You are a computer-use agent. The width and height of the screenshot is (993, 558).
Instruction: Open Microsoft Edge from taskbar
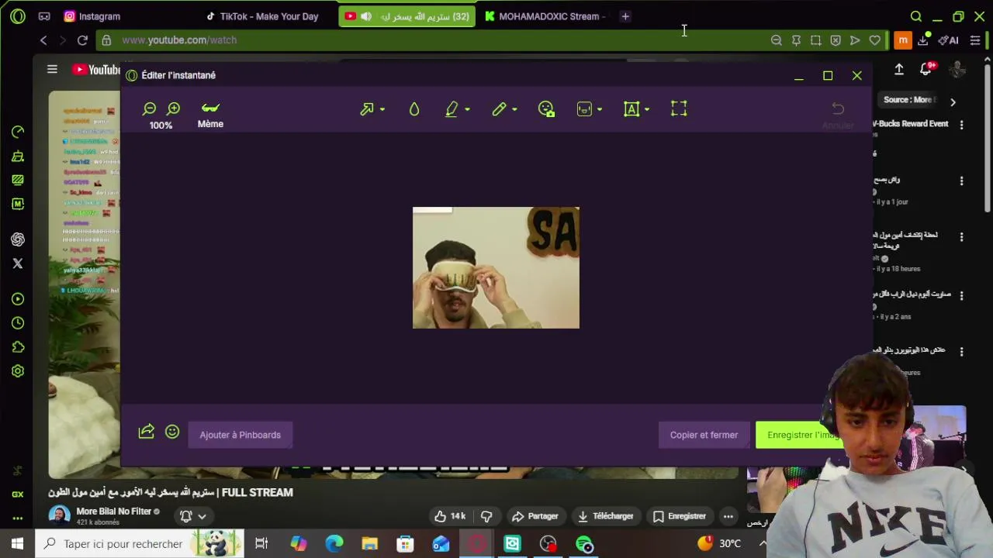(x=334, y=544)
